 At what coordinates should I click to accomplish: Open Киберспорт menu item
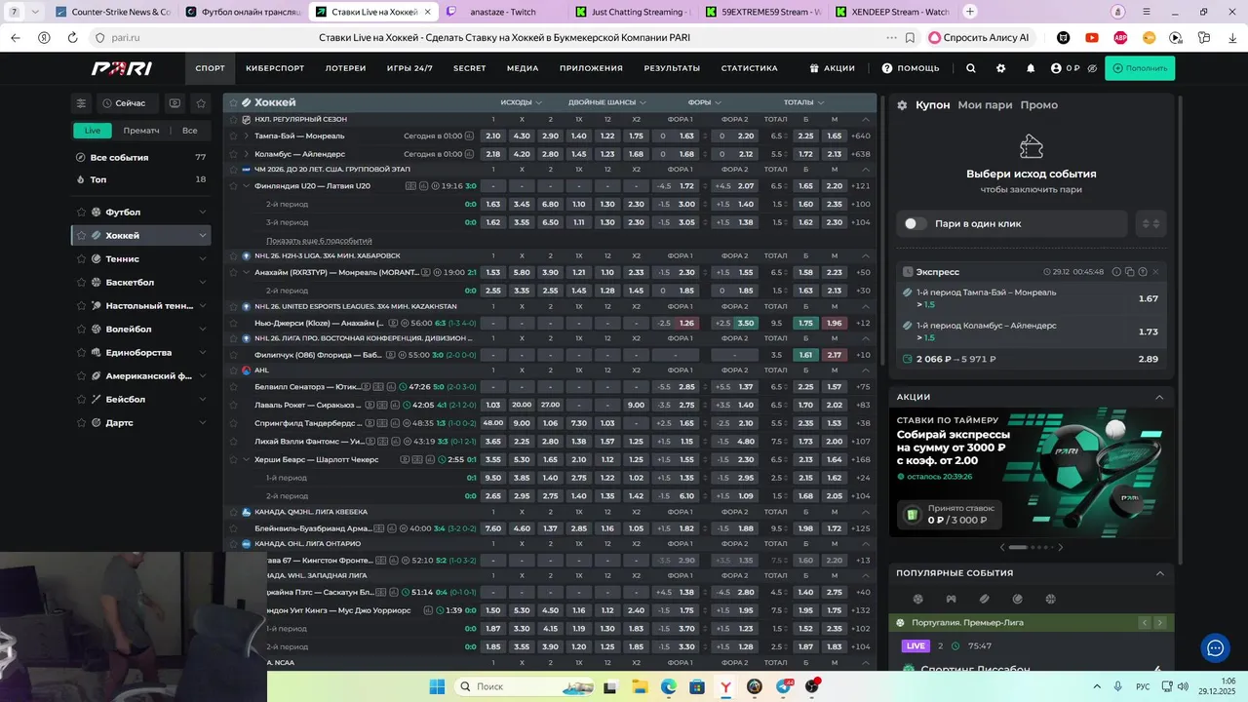tap(275, 68)
